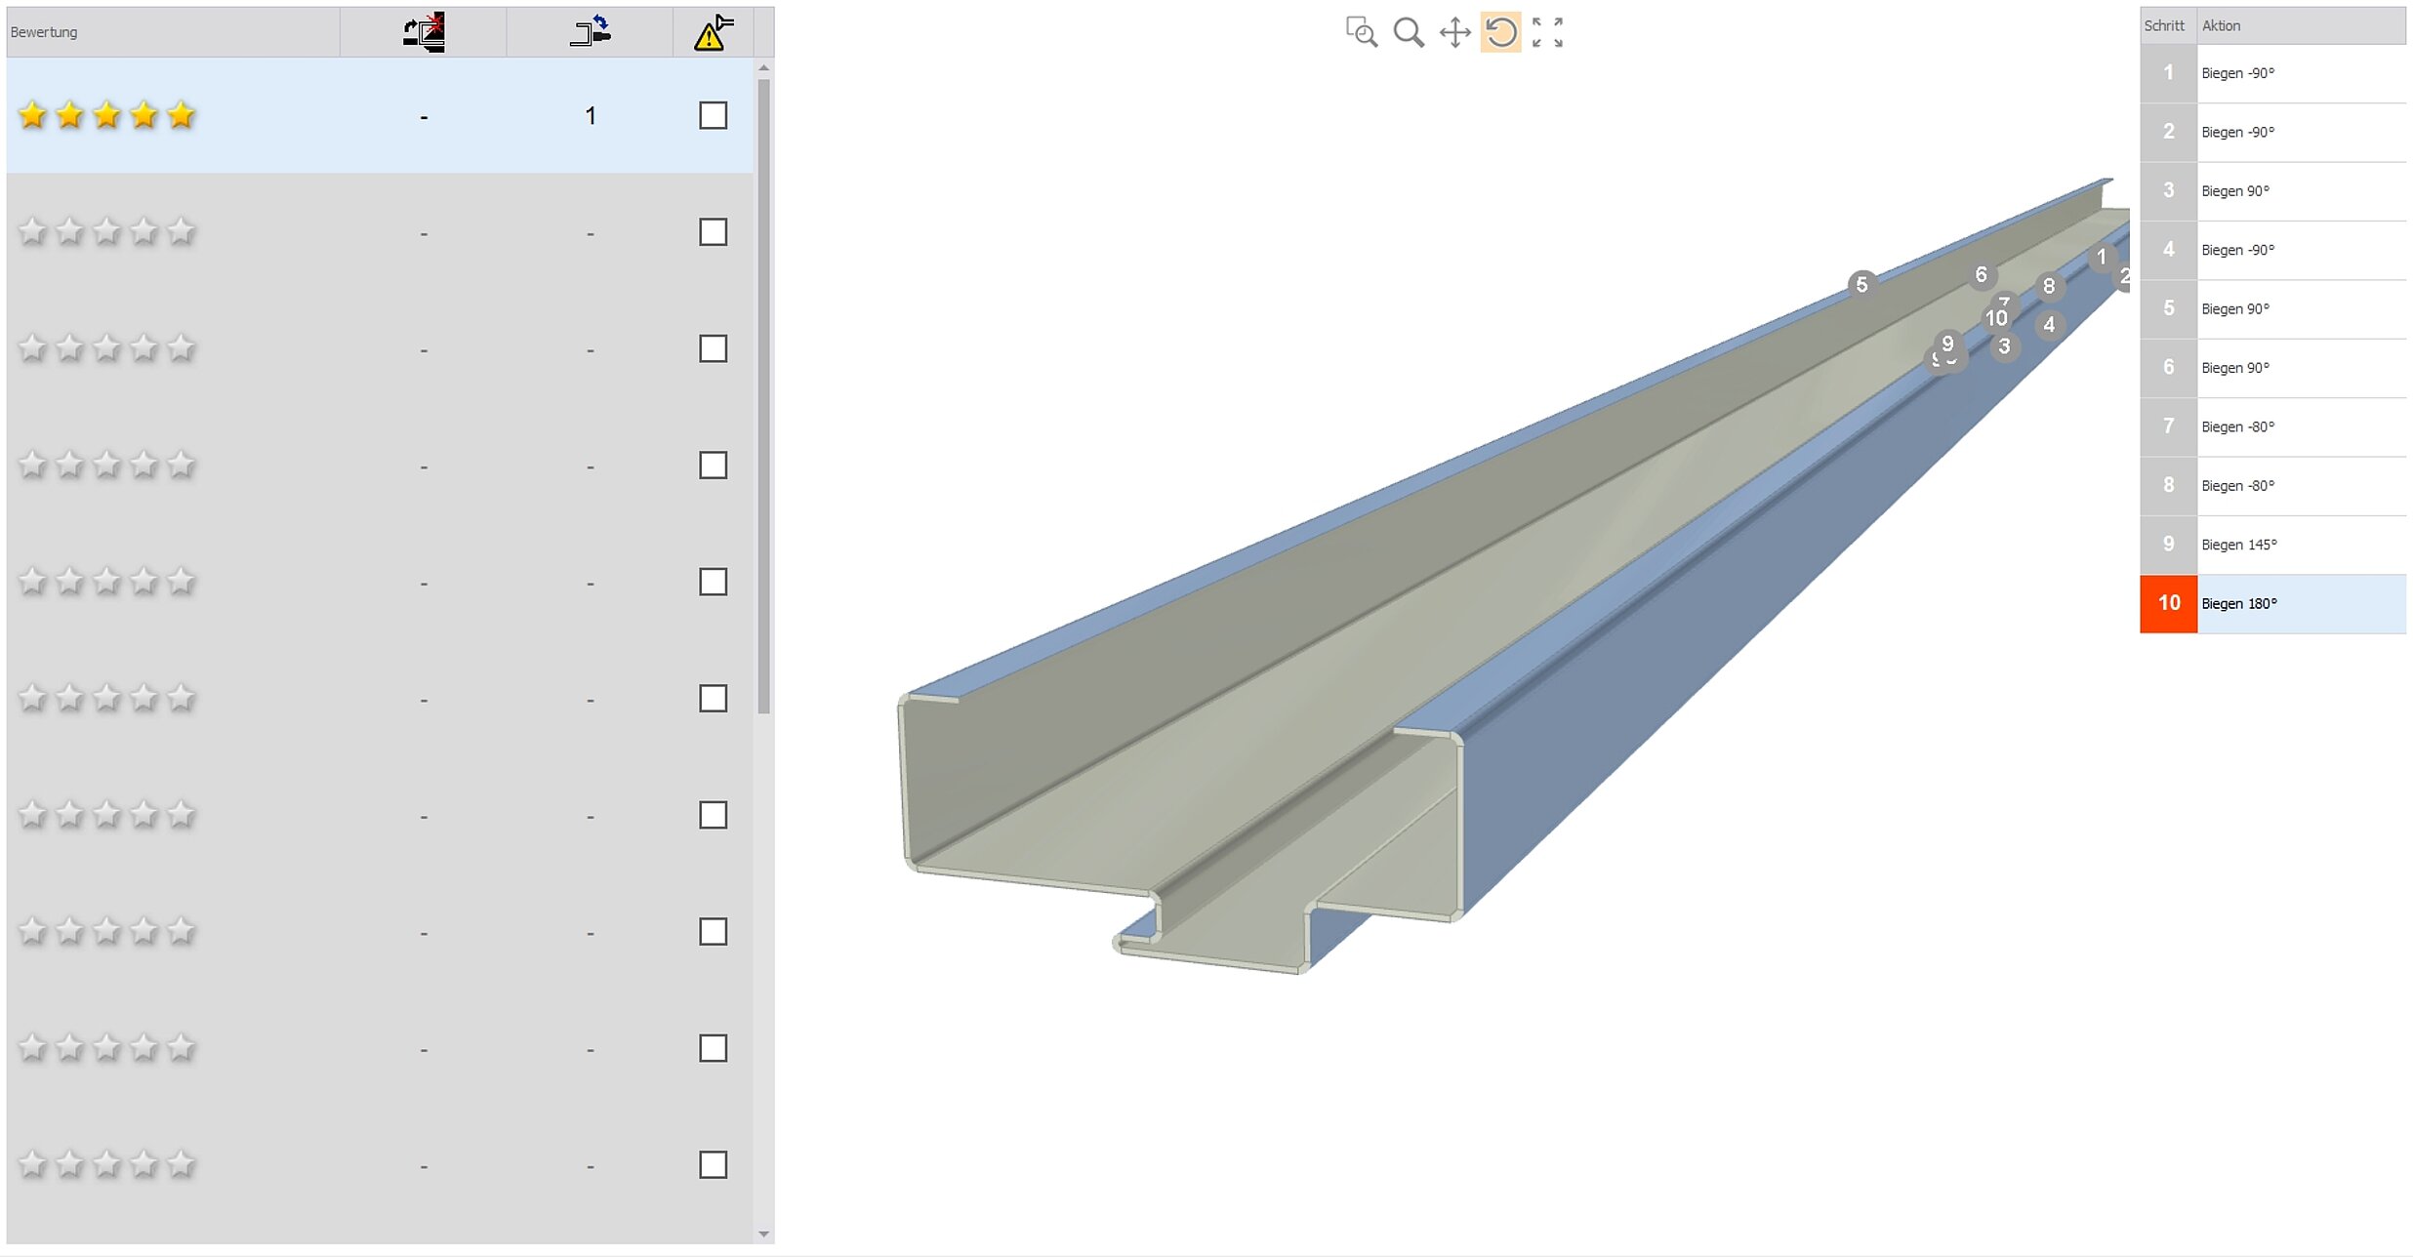Tick the checkbox in the second rating row
The image size is (2413, 1257).
click(x=713, y=232)
